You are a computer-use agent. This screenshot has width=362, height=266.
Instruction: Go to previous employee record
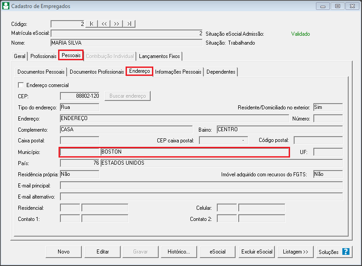pyautogui.click(x=104, y=24)
